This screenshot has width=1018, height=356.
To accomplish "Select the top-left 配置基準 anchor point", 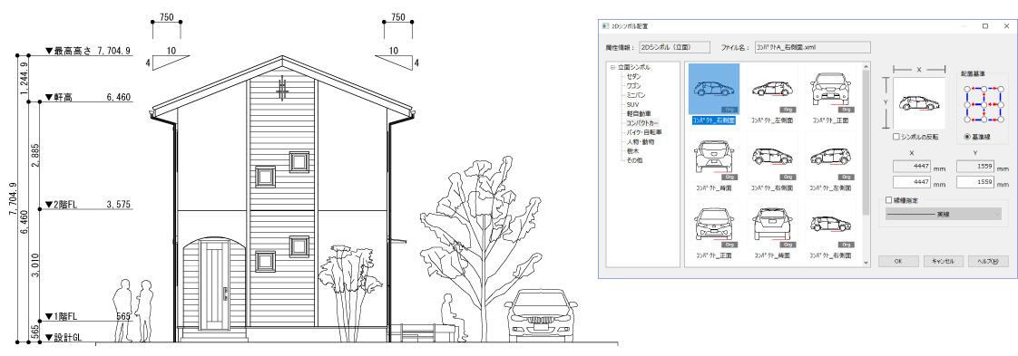I will [968, 89].
